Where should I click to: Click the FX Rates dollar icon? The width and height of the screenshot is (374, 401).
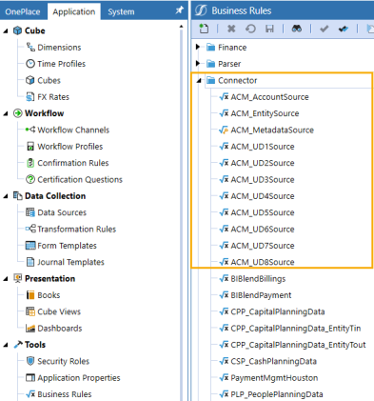click(30, 97)
